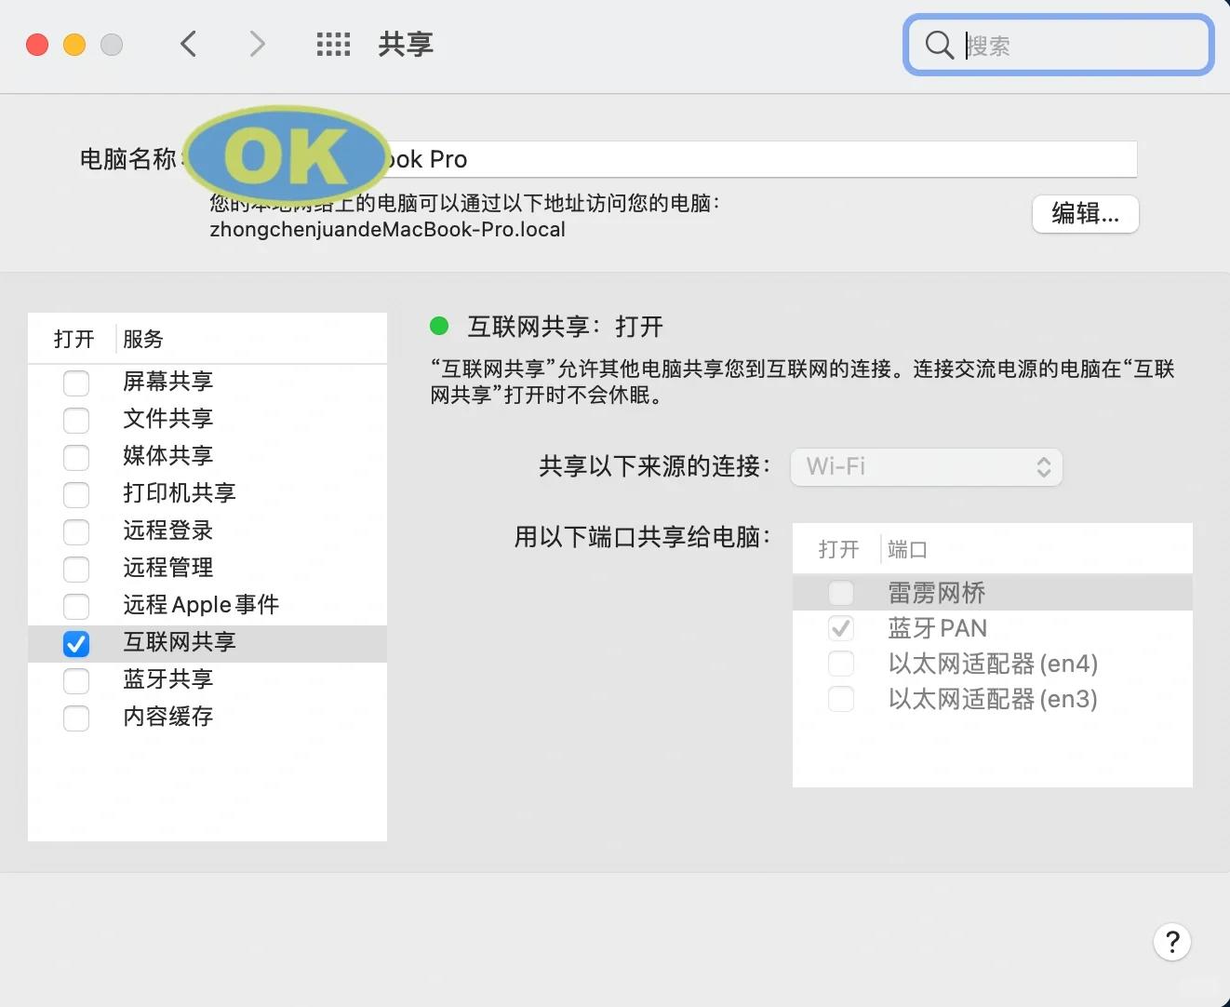Screen dimensions: 1230x1007
Task: Enable 蓝牙共享 checkbox
Action: coord(76,680)
